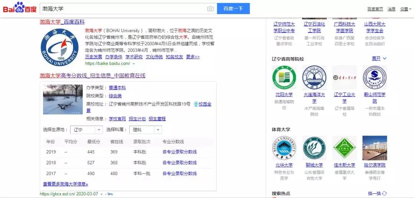Click the 换一换 text link
Viewport: 414px width, 198px height.
(x=375, y=193)
